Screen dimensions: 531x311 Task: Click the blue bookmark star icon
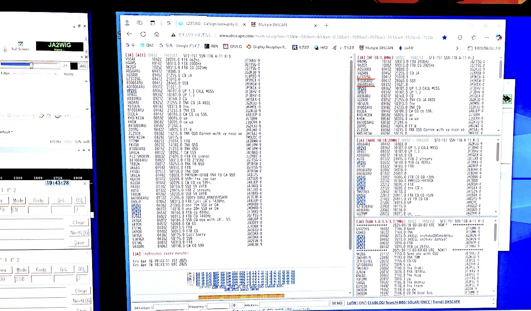coord(444,37)
